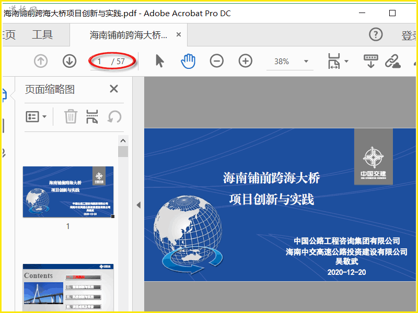Click the attachments sidebar icon
Screen dimensions: 418x313
pyautogui.click(x=4, y=153)
